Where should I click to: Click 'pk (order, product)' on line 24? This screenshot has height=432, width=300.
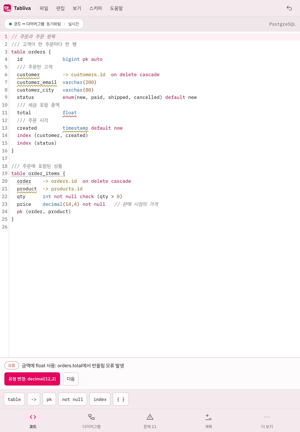[x=44, y=212]
